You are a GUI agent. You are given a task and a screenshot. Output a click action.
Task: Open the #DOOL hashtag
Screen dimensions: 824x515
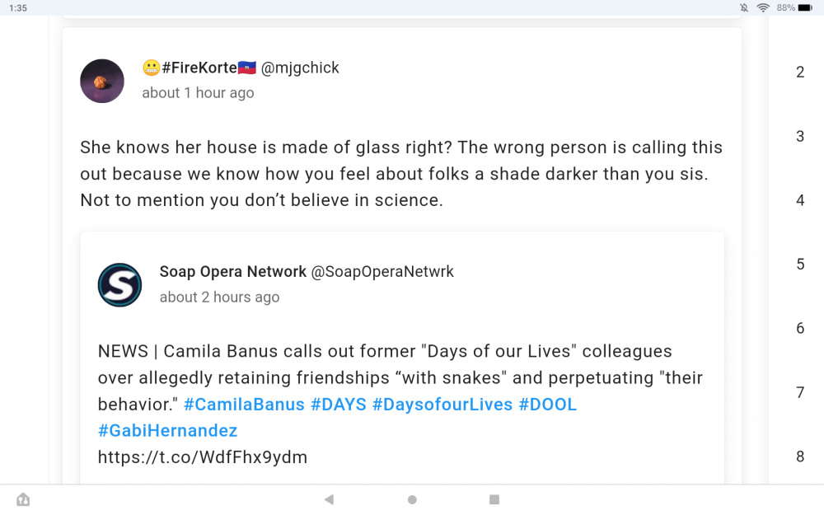(547, 405)
